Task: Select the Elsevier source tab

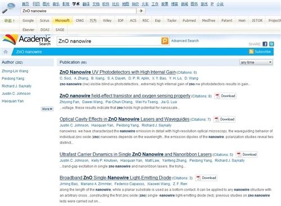Action: [28, 30]
